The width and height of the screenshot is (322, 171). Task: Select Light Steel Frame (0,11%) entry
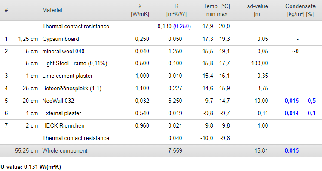click(x=75, y=64)
